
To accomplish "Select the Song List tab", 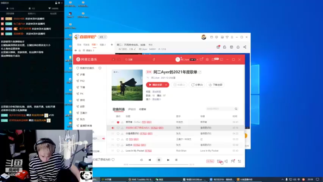I will coord(119,109).
